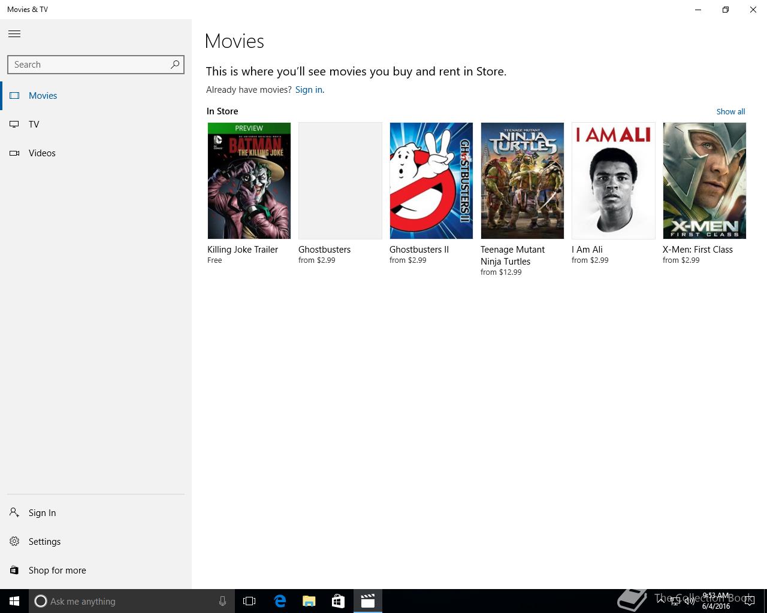767x613 pixels.
Task: Focus the Search input field
Action: click(96, 65)
